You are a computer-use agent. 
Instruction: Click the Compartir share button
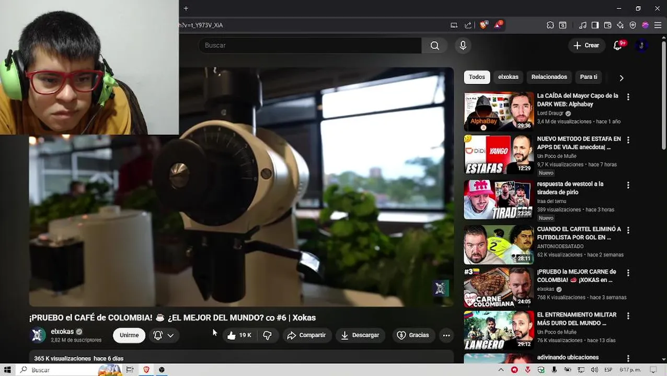tap(306, 335)
